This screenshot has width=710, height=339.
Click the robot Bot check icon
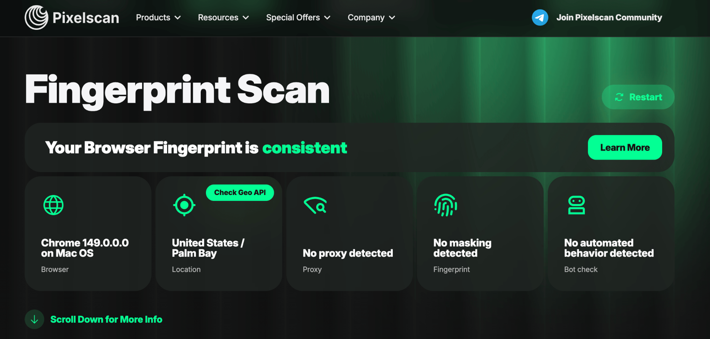[577, 205]
